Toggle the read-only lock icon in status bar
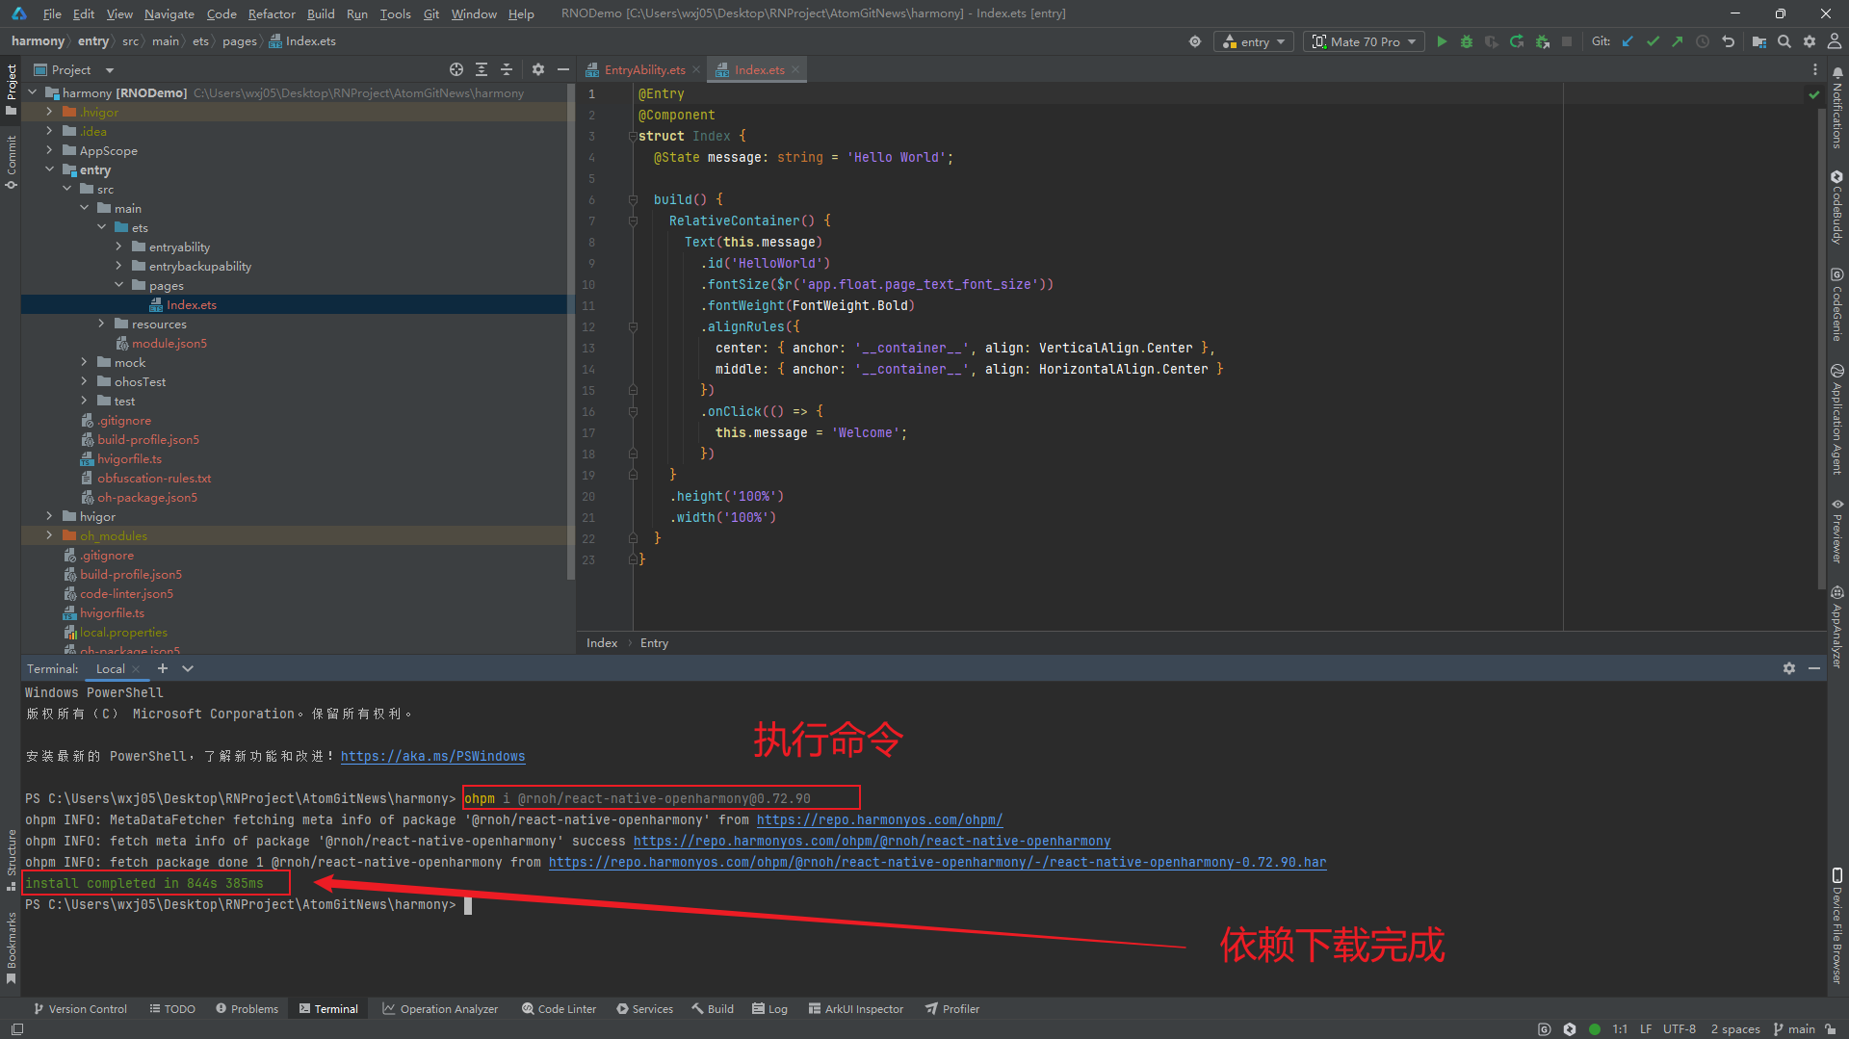This screenshot has height=1039, width=1849. 1831,1029
